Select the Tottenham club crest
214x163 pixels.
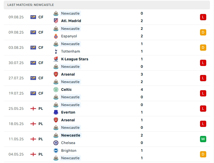[x=56, y=51]
